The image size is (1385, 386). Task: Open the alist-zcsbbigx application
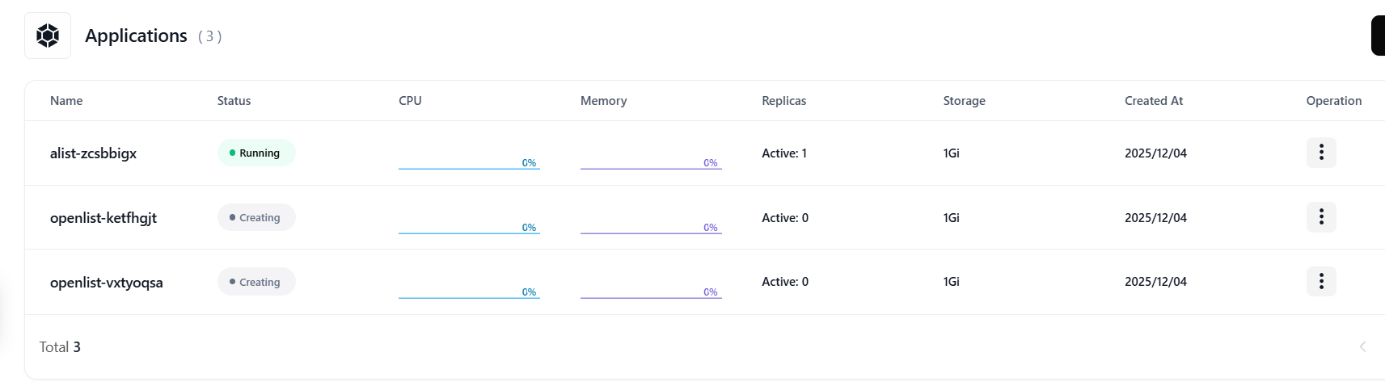coord(93,153)
